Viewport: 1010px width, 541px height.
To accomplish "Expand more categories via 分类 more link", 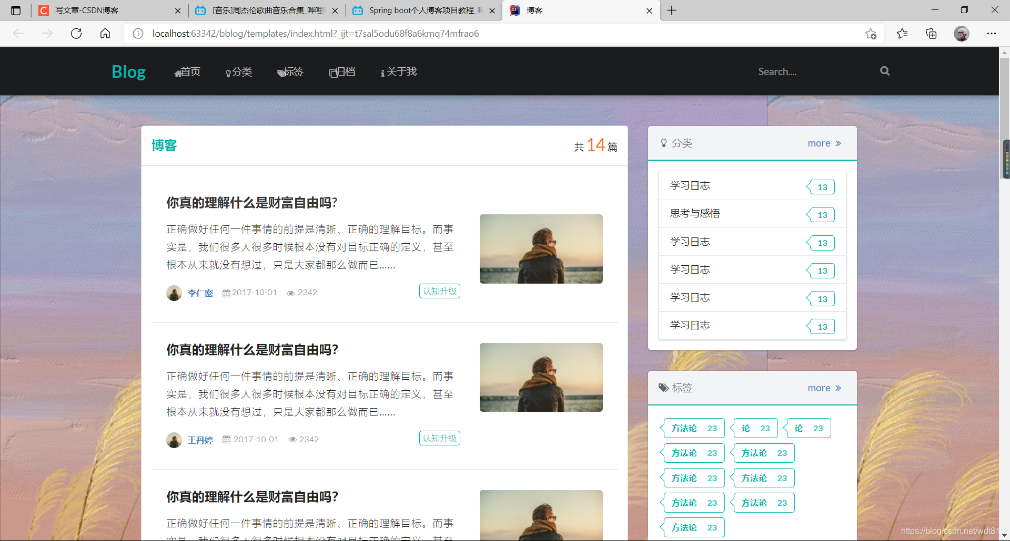I will tap(824, 143).
